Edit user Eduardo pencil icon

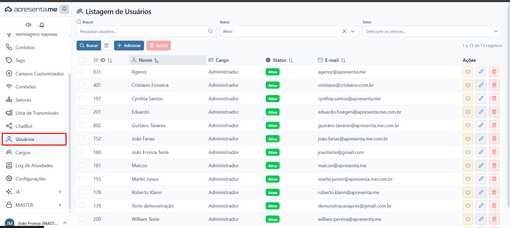481,112
